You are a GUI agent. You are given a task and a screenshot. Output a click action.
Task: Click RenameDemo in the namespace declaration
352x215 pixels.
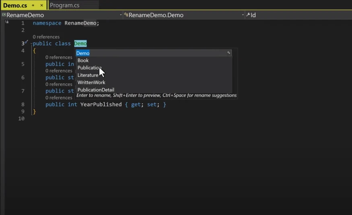pos(80,23)
